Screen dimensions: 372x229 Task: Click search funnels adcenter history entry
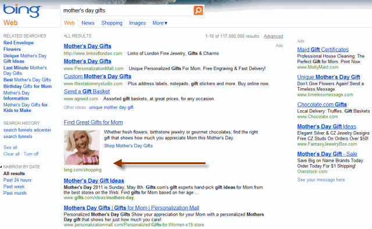pos(27,130)
